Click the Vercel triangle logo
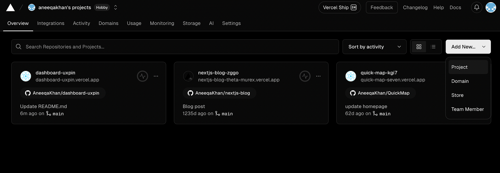This screenshot has width=500, height=173. [10, 7]
